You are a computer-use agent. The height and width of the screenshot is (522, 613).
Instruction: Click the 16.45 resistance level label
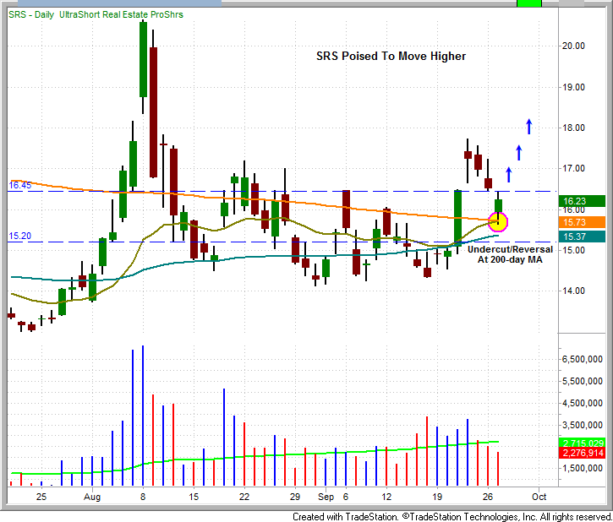20,185
